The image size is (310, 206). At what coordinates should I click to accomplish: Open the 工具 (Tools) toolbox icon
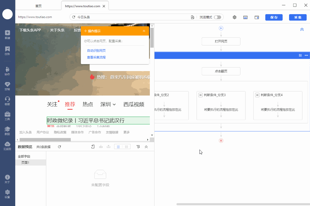pos(7,116)
